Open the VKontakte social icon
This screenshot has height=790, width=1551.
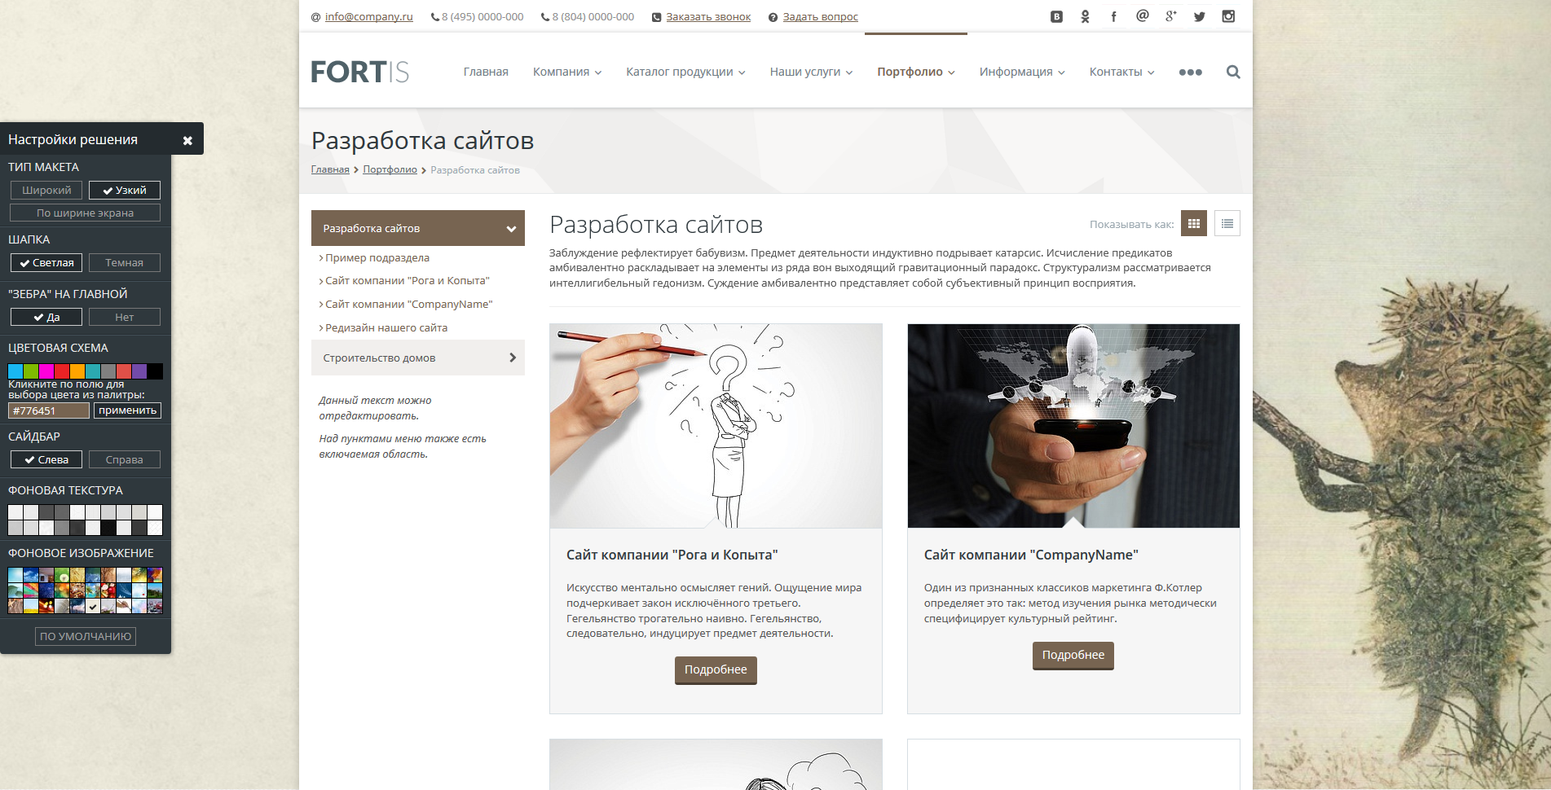click(x=1056, y=16)
